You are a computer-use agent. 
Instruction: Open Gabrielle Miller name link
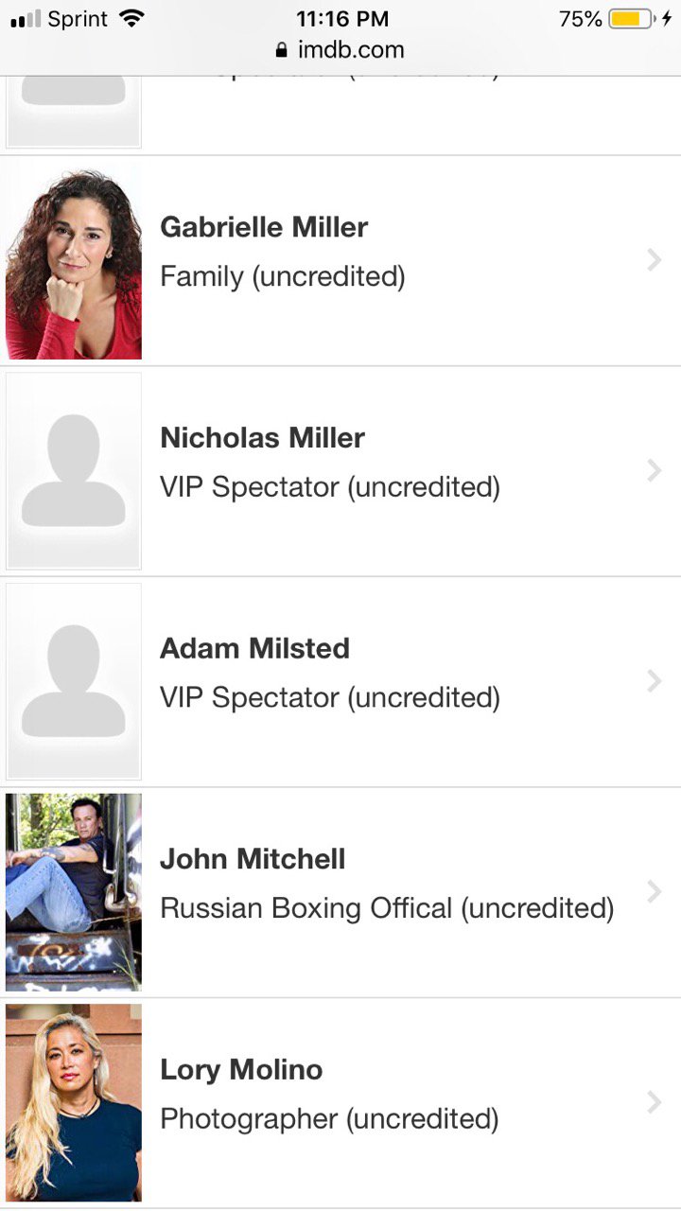[264, 227]
